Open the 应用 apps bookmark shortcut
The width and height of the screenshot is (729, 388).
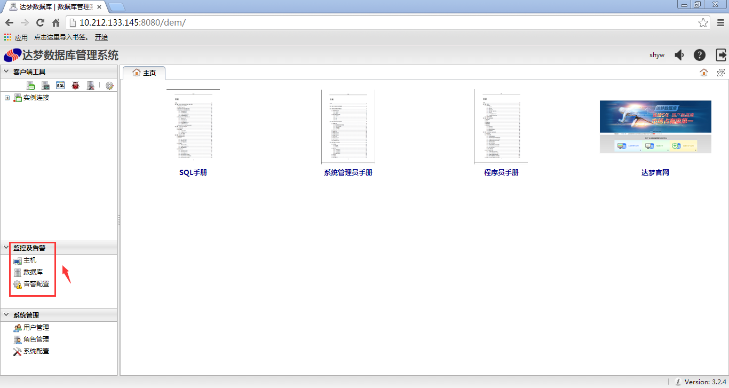(x=16, y=37)
